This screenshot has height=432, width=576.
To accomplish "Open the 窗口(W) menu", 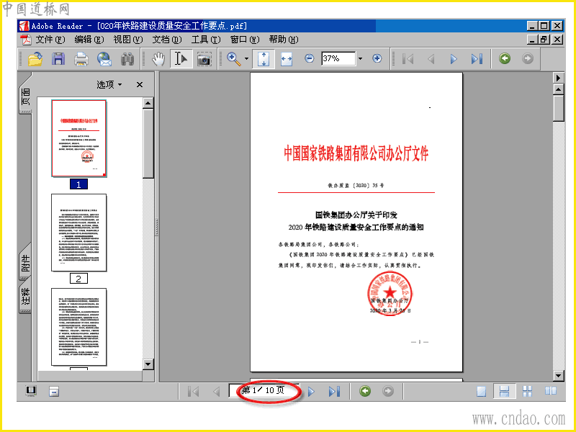I will 245,40.
